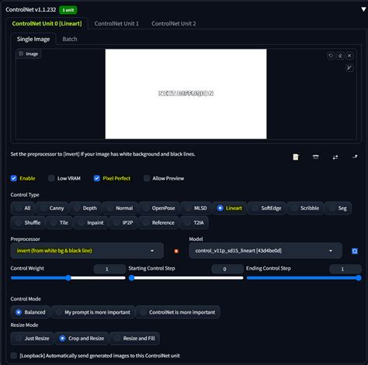Collapse the ControlNet panel with the triangle
The width and height of the screenshot is (368, 365).
click(x=363, y=9)
